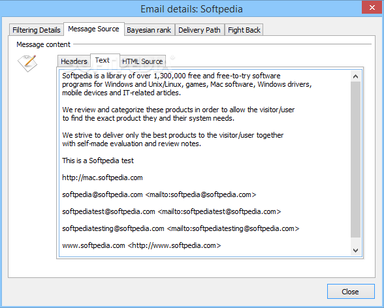
Task: Click the 'This is a Softpedia test' line
Action: (98, 161)
